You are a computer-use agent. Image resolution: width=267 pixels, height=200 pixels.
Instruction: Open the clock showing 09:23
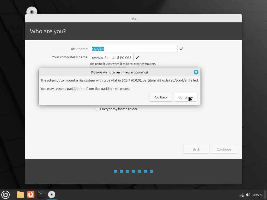coord(257,195)
